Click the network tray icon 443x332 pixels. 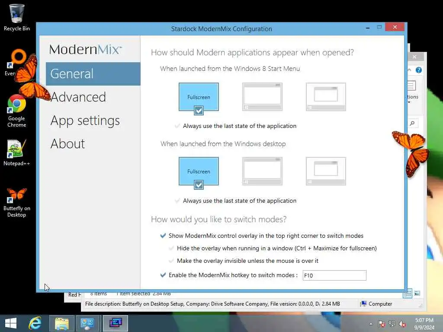pyautogui.click(x=392, y=324)
